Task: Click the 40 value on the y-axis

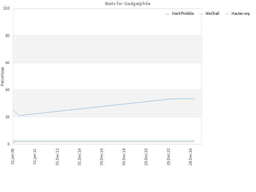Action: click(7, 90)
